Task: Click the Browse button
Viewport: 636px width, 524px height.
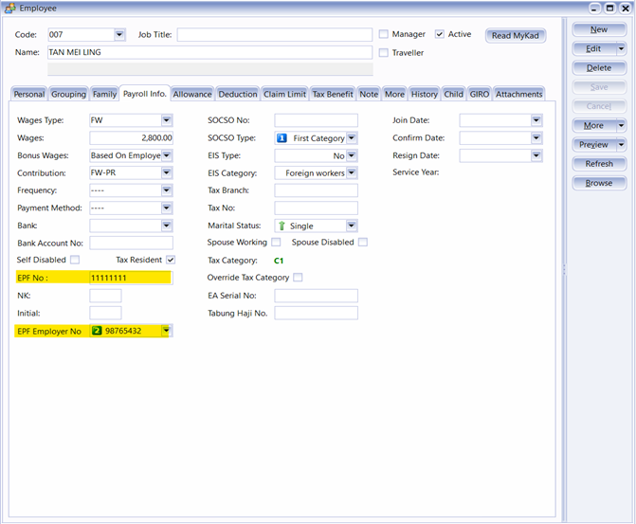Action: pyautogui.click(x=599, y=183)
